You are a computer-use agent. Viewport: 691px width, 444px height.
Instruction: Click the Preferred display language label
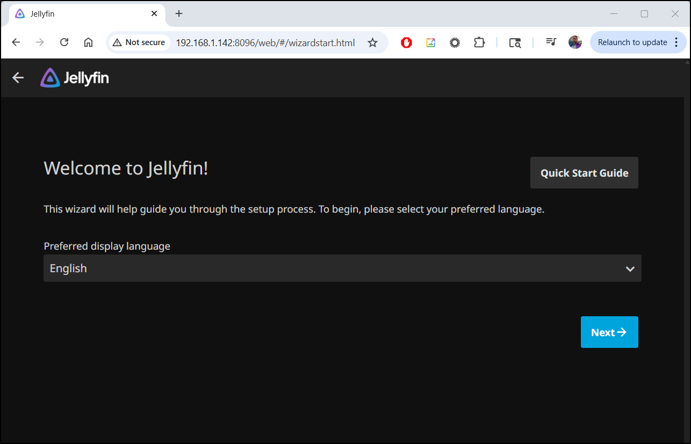[x=107, y=246]
